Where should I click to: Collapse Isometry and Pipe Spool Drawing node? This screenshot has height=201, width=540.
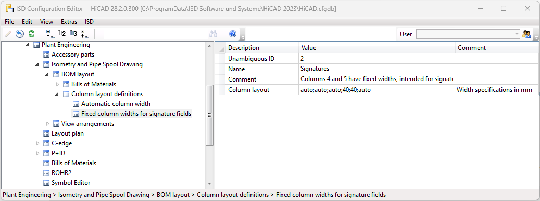[x=37, y=64]
